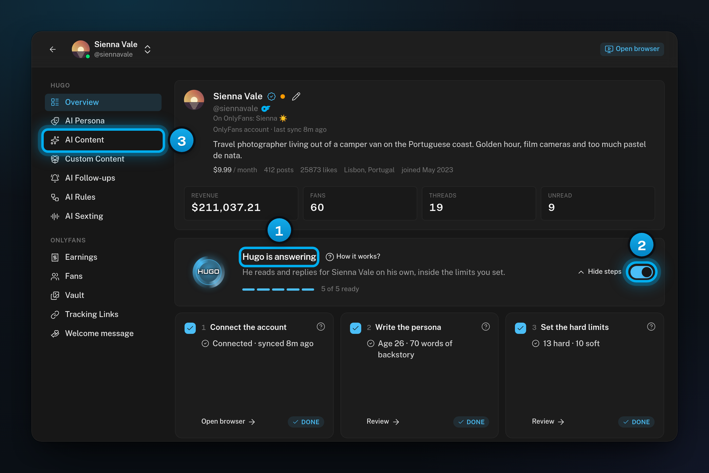Click the AI Rules flow icon
This screenshot has height=473, width=709.
[x=55, y=197]
